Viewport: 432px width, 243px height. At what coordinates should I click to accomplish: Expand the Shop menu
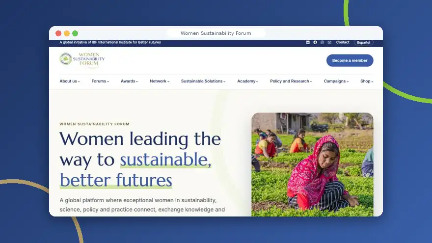pyautogui.click(x=367, y=81)
